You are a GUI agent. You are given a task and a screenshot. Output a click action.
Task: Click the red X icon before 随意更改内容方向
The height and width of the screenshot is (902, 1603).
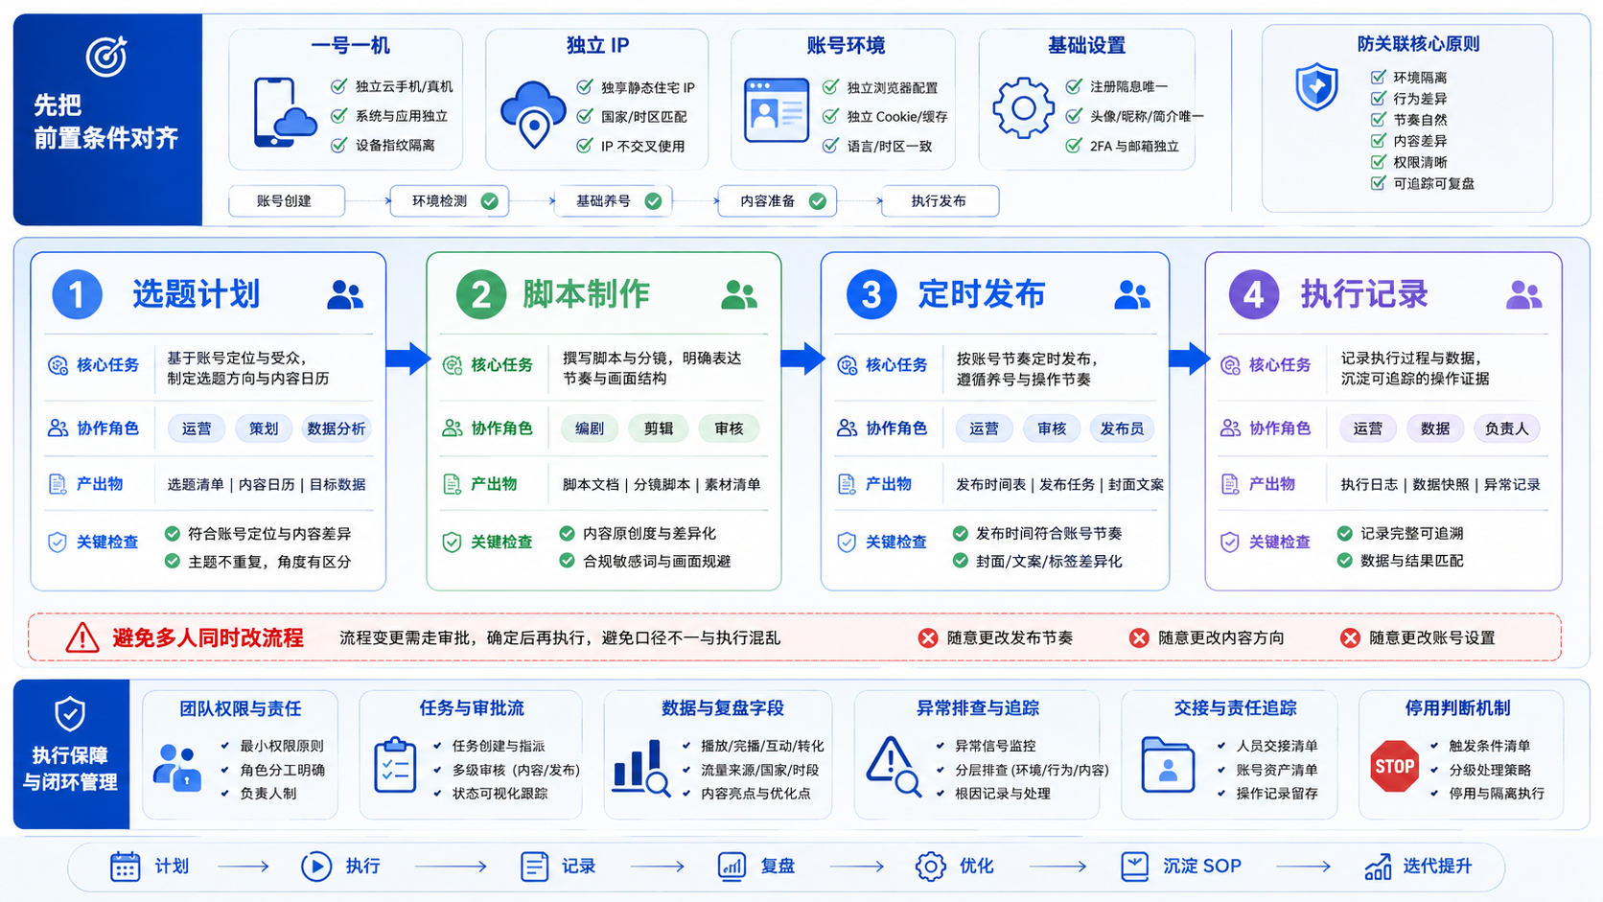pyautogui.click(x=1139, y=638)
